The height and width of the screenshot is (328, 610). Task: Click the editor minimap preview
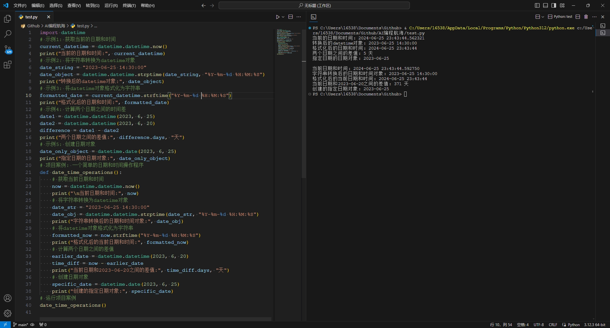pyautogui.click(x=288, y=42)
